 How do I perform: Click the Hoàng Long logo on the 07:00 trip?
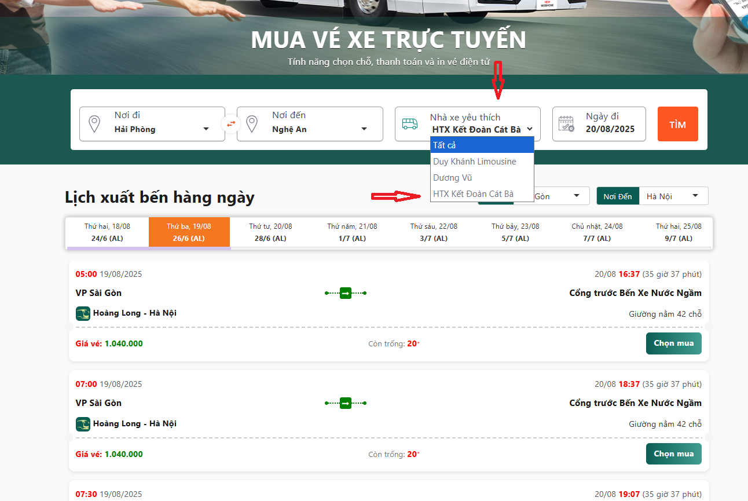[83, 424]
